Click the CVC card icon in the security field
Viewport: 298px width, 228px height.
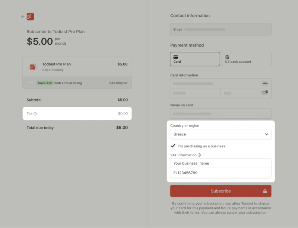click(265, 93)
